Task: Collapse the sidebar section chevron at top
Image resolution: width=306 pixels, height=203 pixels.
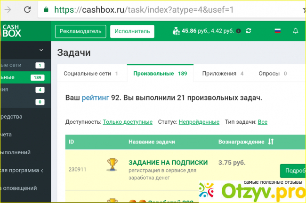Action: point(41,50)
